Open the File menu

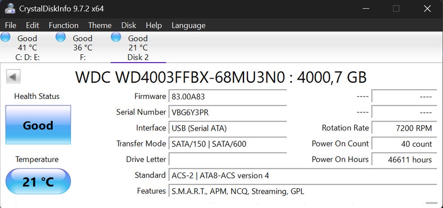10,25
